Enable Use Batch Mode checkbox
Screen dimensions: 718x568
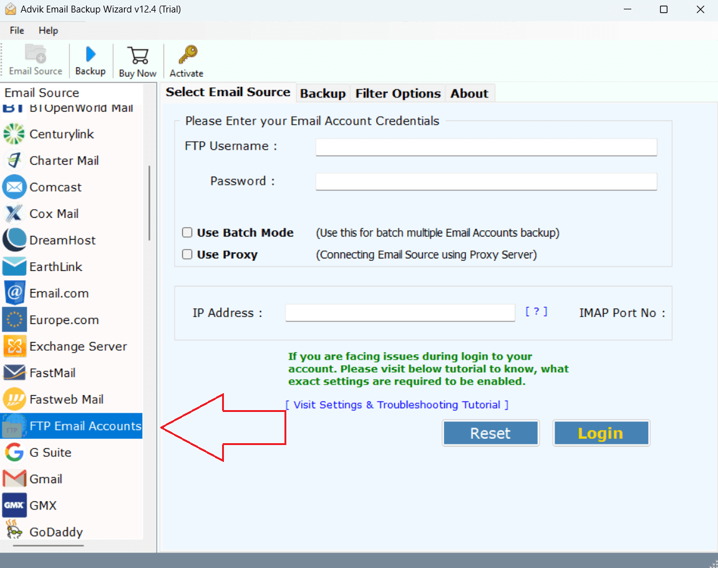[x=187, y=233]
